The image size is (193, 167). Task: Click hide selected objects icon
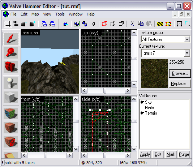(x=104, y=24)
